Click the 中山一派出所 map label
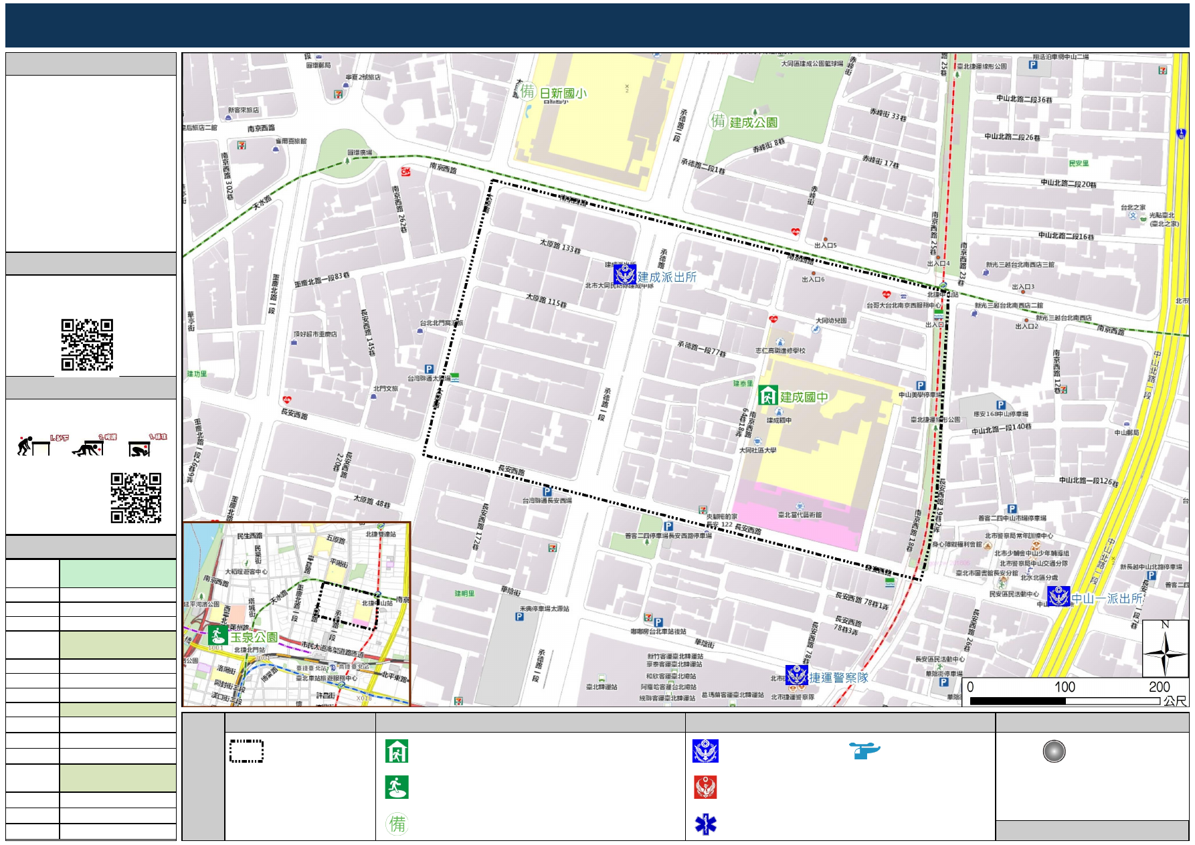This screenshot has height=845, width=1195. click(x=1107, y=598)
